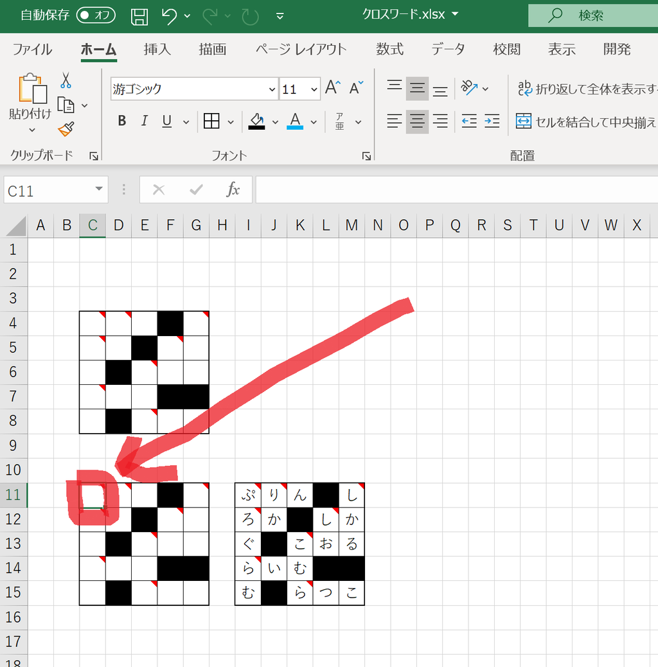Switch to the 挿入 tab

click(x=157, y=49)
